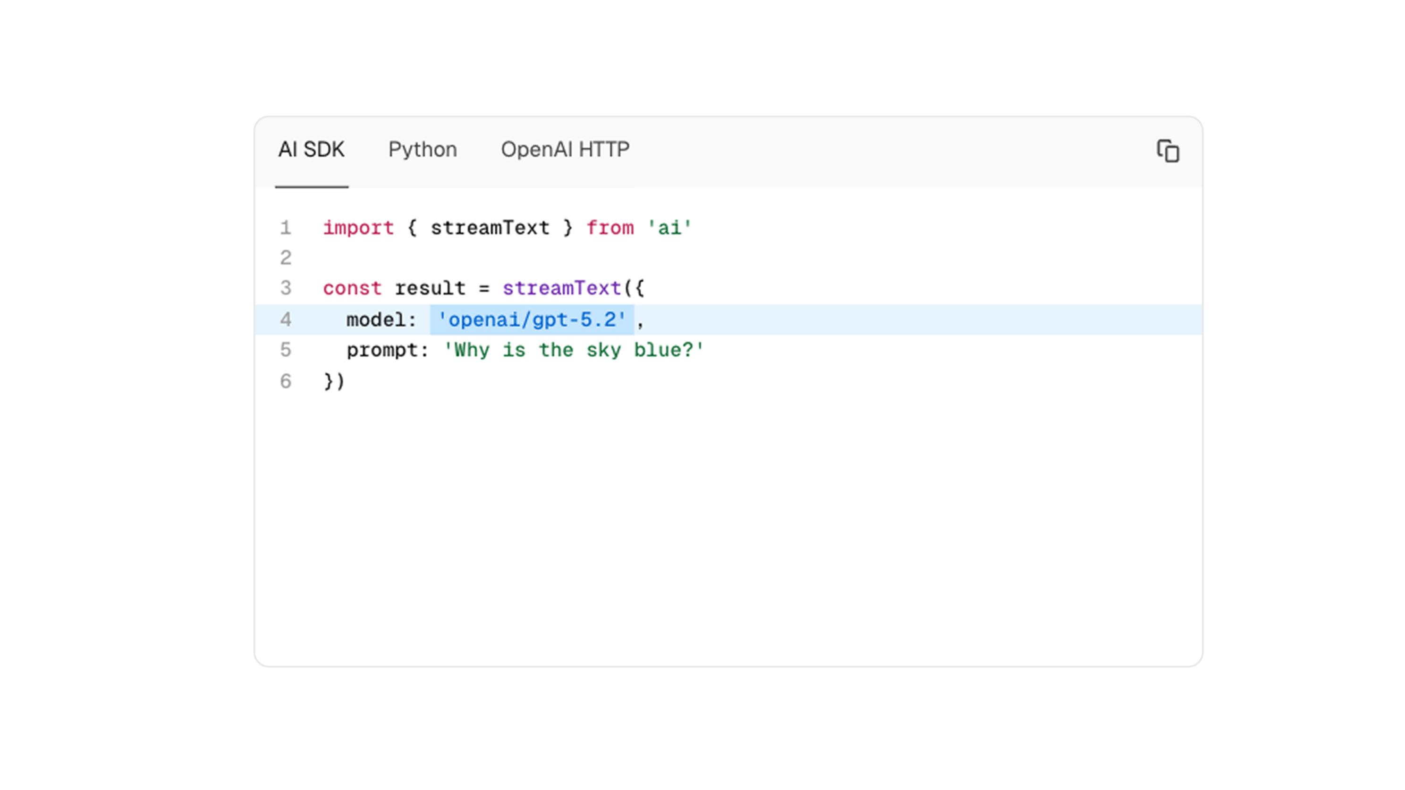Image resolution: width=1405 pixels, height=790 pixels.
Task: Click the purple streamText function call
Action: point(562,288)
